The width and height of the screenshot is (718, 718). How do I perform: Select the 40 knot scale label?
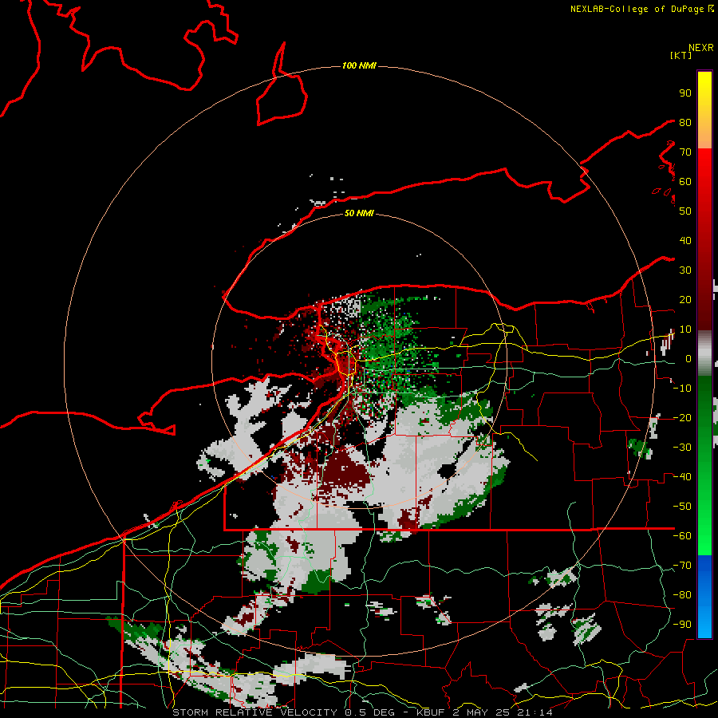point(685,240)
